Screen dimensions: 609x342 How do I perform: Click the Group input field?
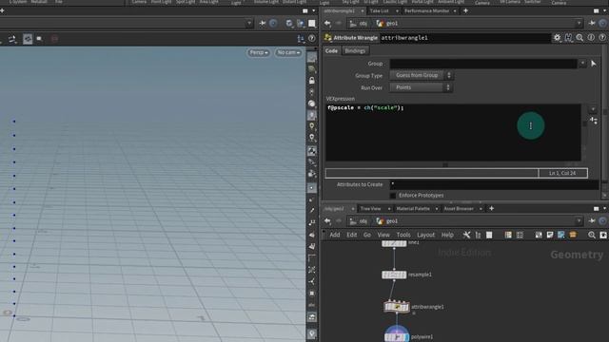pyautogui.click(x=483, y=64)
